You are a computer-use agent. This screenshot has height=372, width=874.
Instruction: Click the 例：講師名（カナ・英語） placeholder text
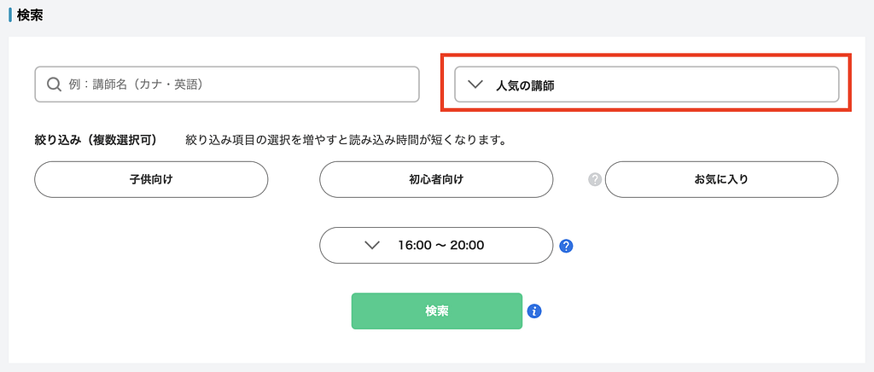point(140,84)
